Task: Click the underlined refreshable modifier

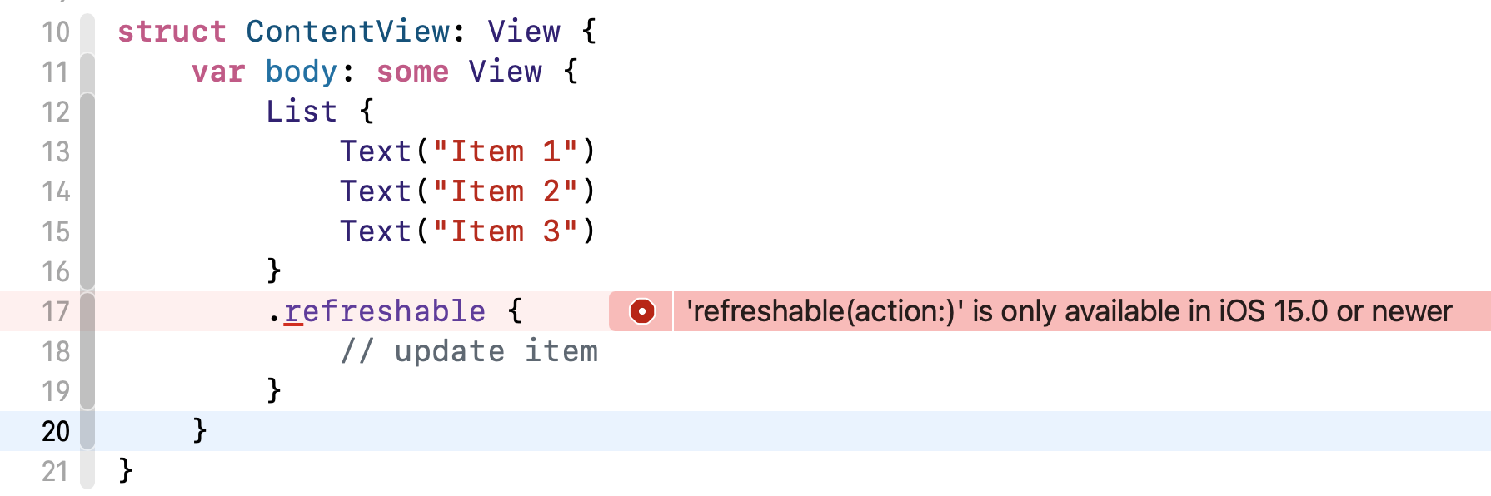Action: point(385,311)
